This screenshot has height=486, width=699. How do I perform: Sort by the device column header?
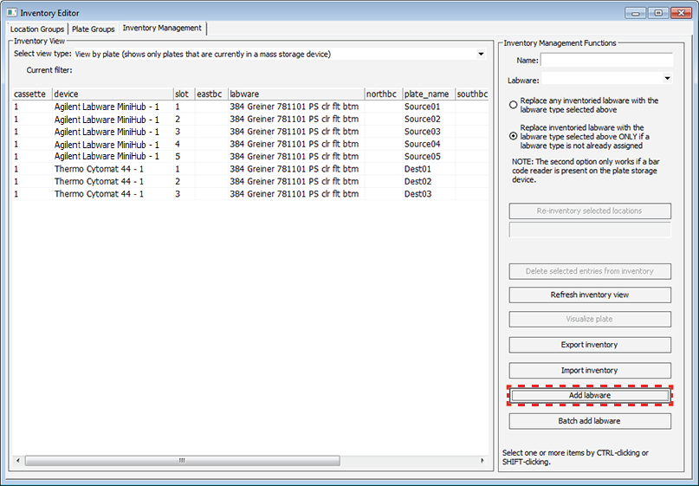(111, 94)
